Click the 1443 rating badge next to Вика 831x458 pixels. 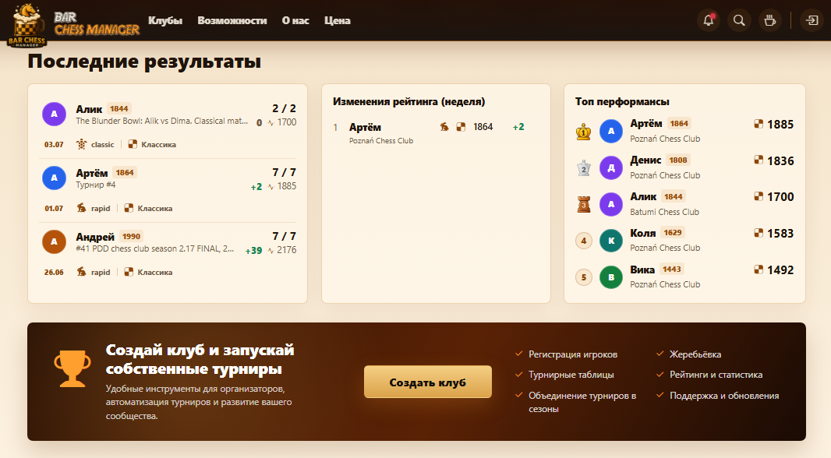pos(671,269)
